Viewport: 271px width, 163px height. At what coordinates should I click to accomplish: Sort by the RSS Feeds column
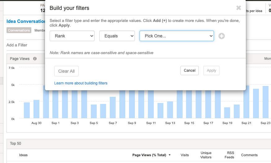point(229,155)
